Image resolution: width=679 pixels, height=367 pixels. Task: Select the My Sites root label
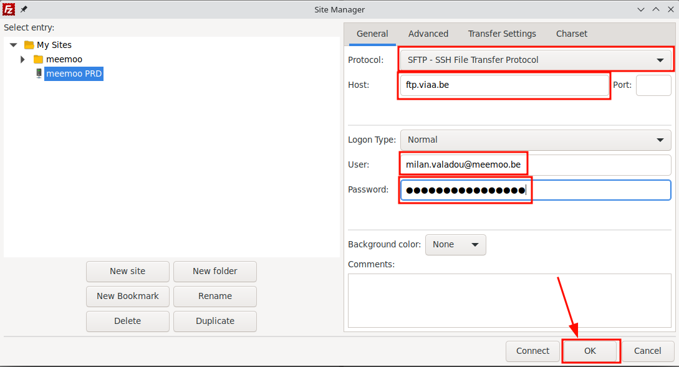coord(54,45)
